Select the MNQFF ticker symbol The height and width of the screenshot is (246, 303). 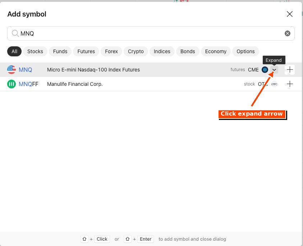click(28, 84)
